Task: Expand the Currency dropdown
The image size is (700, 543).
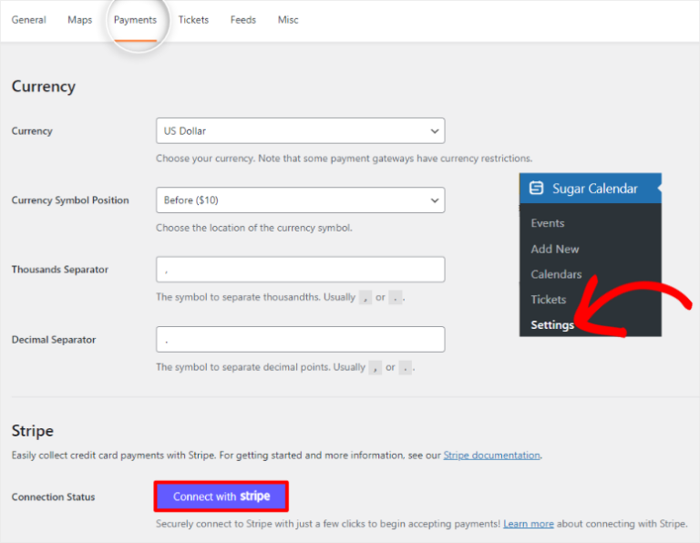Action: [x=300, y=131]
